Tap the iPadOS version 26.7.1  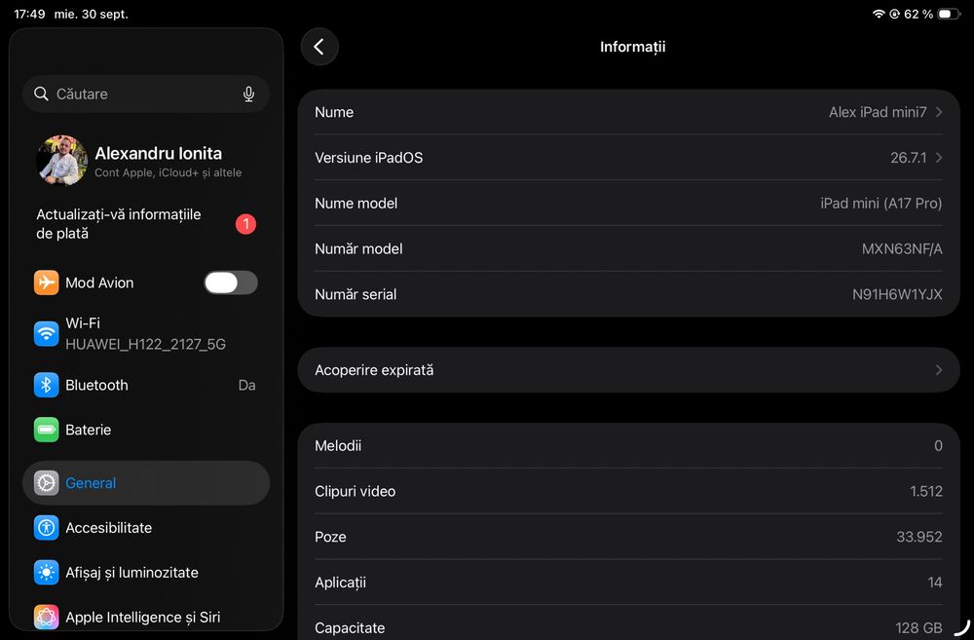click(908, 158)
